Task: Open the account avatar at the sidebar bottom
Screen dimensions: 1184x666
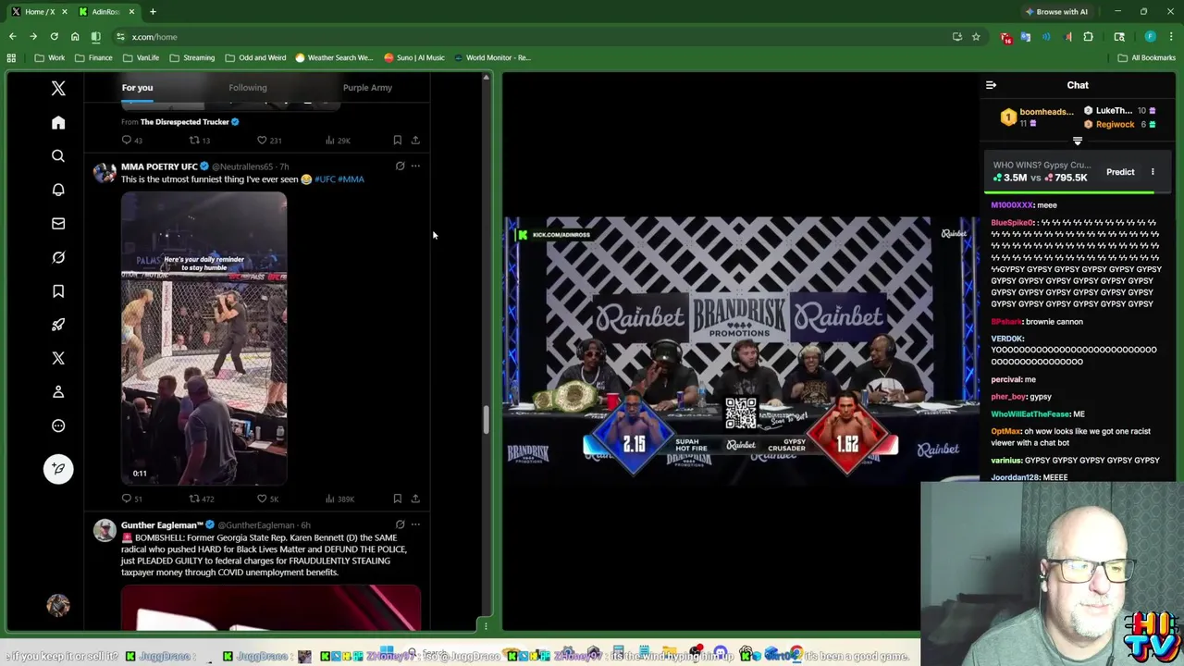Action: pyautogui.click(x=58, y=605)
